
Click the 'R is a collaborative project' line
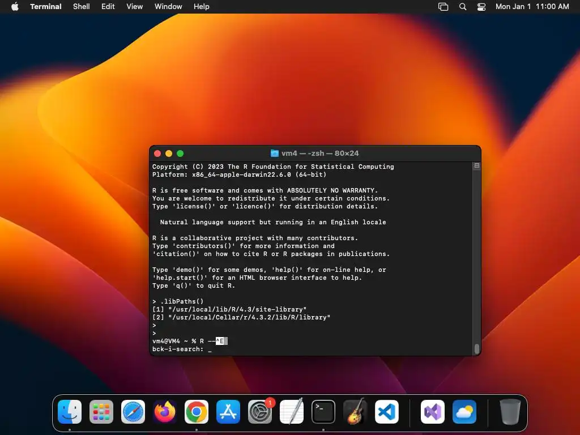255,238
